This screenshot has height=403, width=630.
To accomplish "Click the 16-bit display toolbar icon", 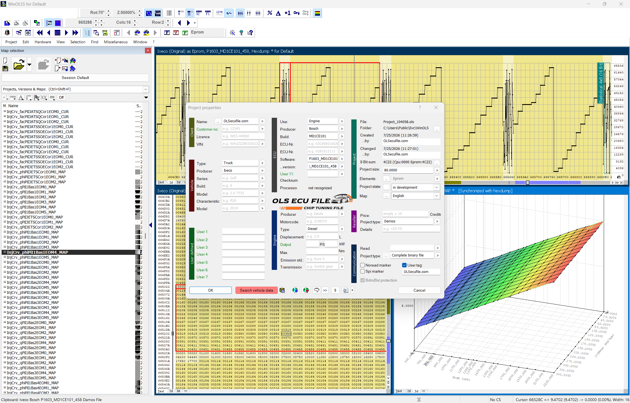I will [190, 13].
